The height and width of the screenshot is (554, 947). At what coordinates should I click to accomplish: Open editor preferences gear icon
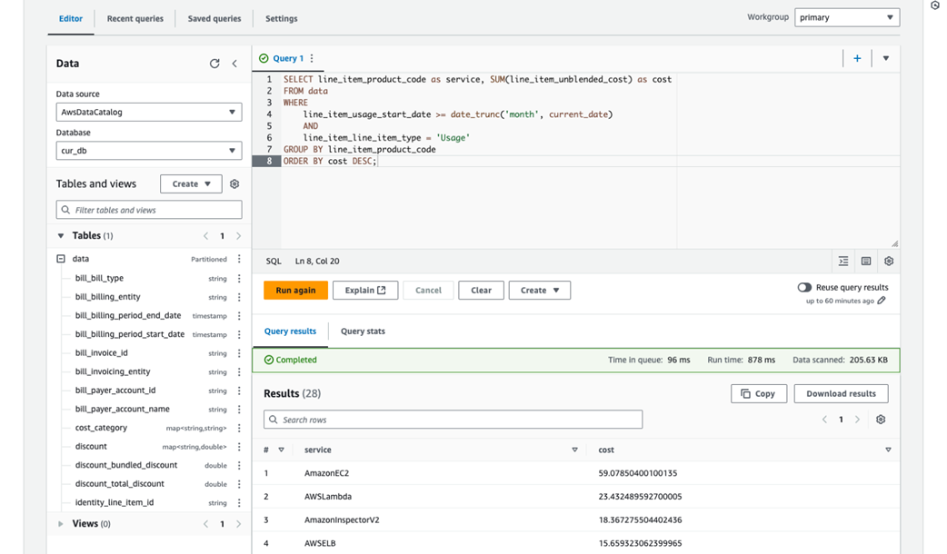tap(889, 262)
